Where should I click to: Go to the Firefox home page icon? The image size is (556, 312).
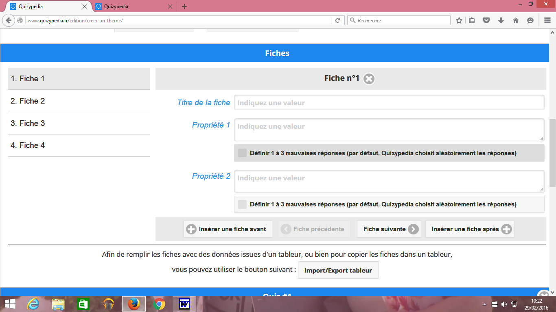coord(516,20)
